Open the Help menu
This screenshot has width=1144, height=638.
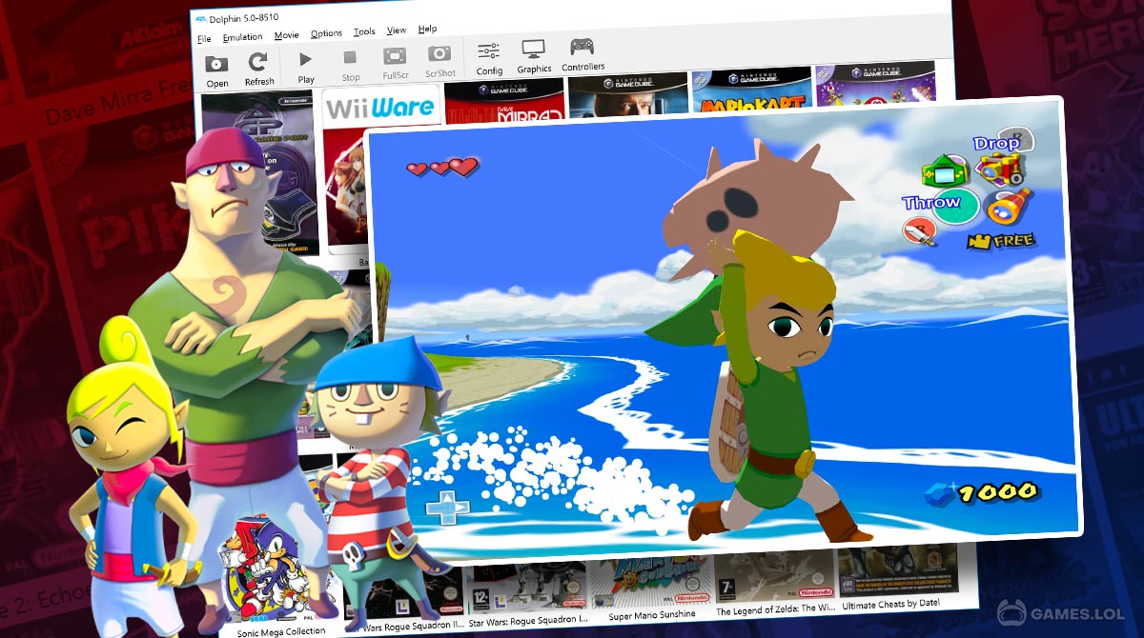click(427, 29)
